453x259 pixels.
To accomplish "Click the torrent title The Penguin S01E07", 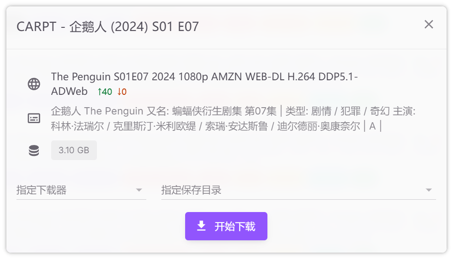I will click(204, 77).
